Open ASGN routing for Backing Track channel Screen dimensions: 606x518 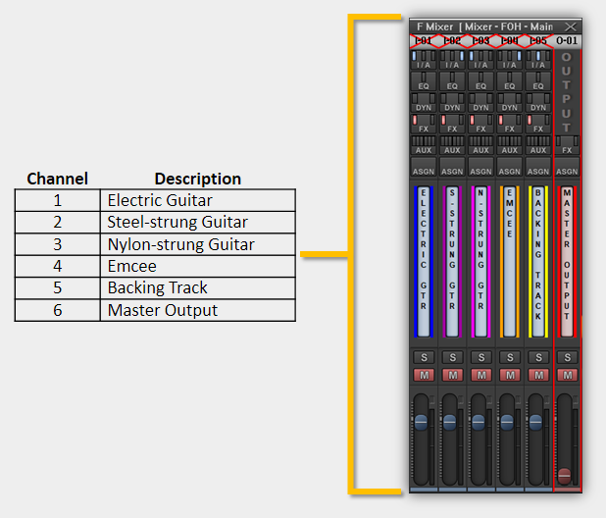pyautogui.click(x=537, y=171)
